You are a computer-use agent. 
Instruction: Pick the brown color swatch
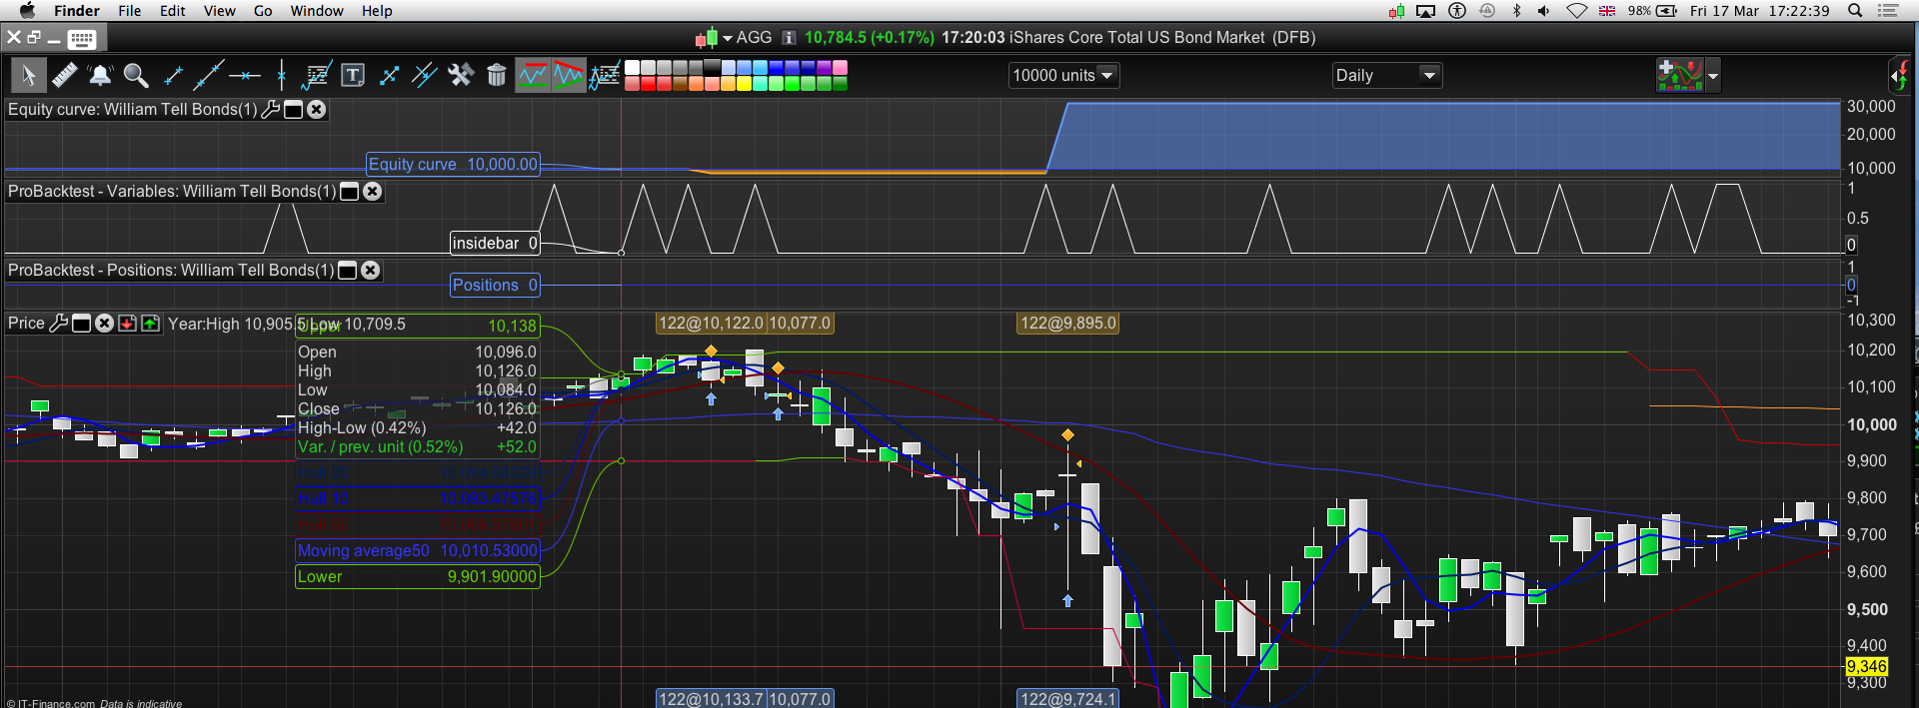click(x=680, y=84)
